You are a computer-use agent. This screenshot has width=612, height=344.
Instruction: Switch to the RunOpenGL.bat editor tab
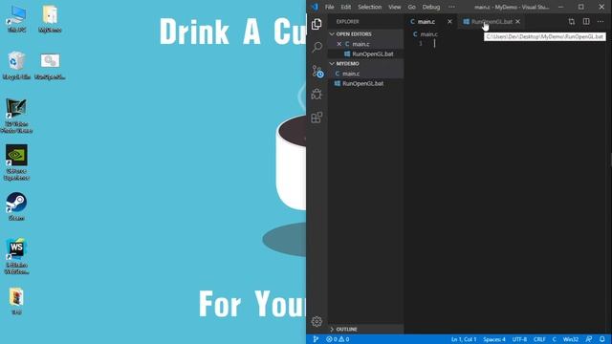492,21
